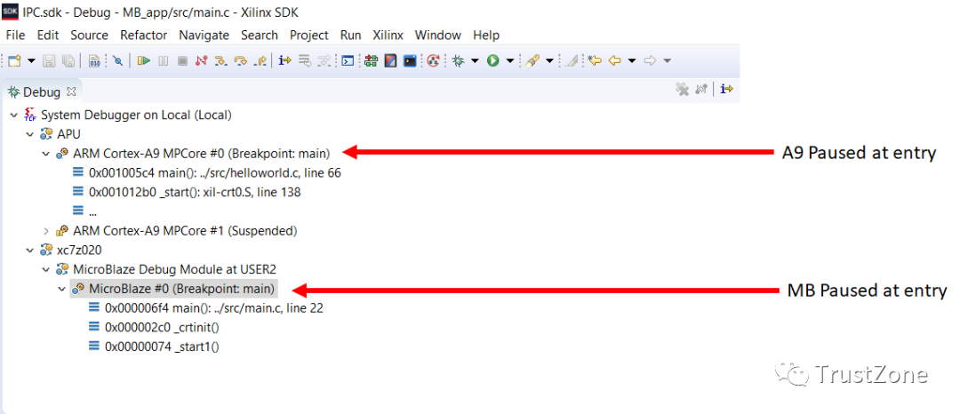Open the Run menu
Image resolution: width=960 pixels, height=414 pixels.
coord(351,35)
